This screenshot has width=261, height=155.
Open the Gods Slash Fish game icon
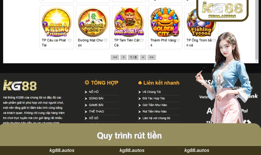[129, 22]
